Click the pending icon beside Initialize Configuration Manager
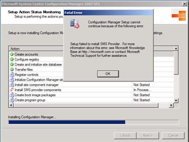The image size is (189, 142). tap(12, 79)
